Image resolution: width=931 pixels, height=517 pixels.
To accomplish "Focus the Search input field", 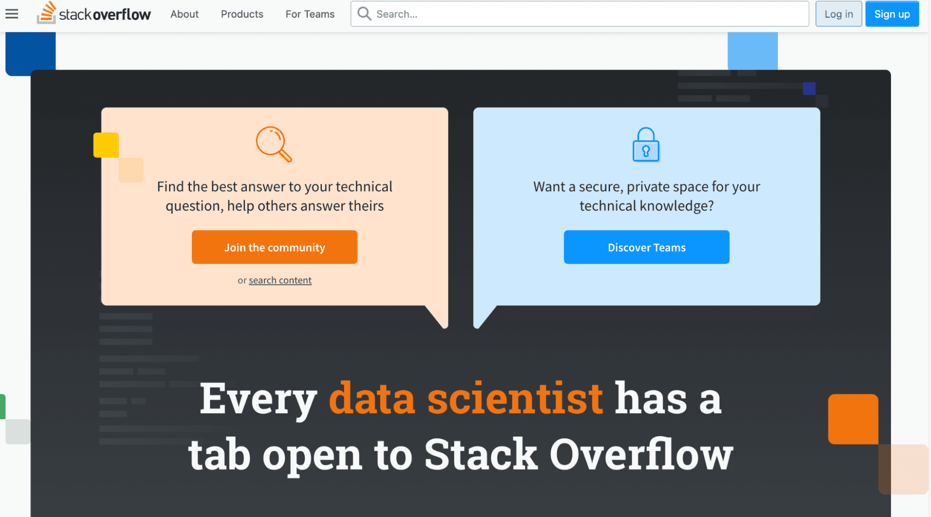I will pos(580,14).
